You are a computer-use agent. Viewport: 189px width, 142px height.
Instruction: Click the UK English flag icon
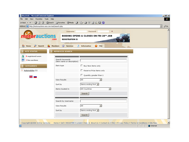tap(31, 77)
